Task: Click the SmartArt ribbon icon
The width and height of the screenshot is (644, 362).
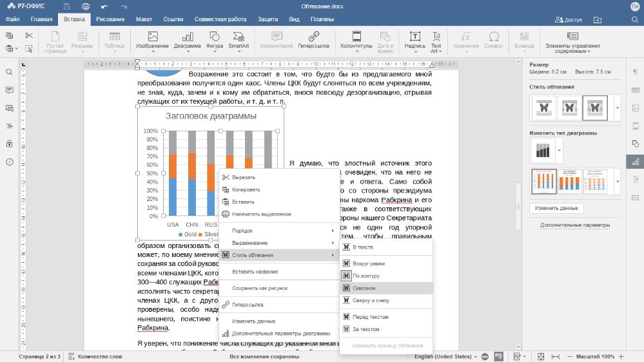Action: point(239,40)
